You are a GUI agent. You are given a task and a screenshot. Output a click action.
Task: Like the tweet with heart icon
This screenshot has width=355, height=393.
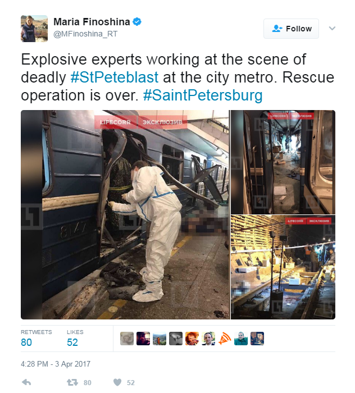(x=117, y=382)
